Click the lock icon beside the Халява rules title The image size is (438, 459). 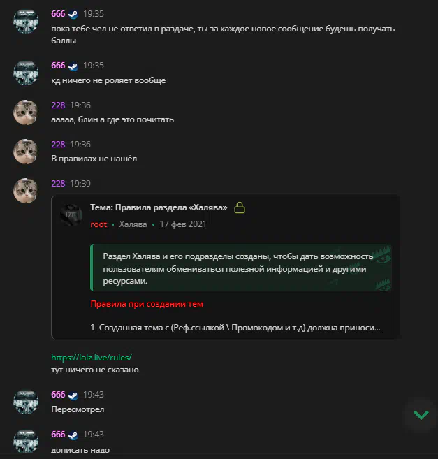click(240, 207)
